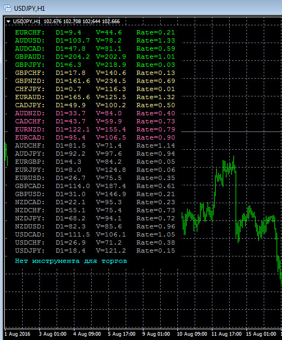Click the OHLC values 102.676 102.708 102.644 102.666
Image resolution: width=282 pixels, height=340 pixels.
pyautogui.click(x=82, y=22)
